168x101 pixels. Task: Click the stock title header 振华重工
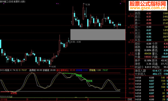point(4,2)
